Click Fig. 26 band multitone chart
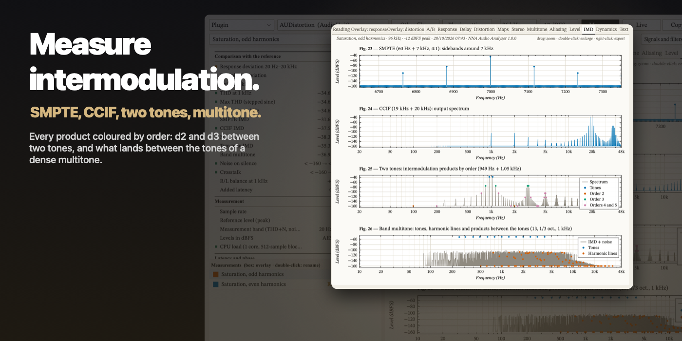Screen dimensions: 682x341 [x=490, y=251]
